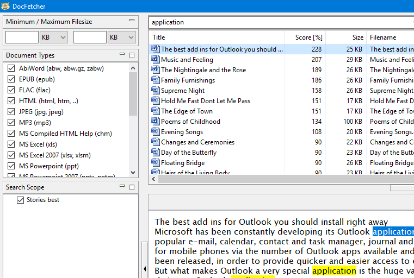414x278 pixels.
Task: Click Word file icon beside Music and Feeling
Action: pyautogui.click(x=155, y=59)
